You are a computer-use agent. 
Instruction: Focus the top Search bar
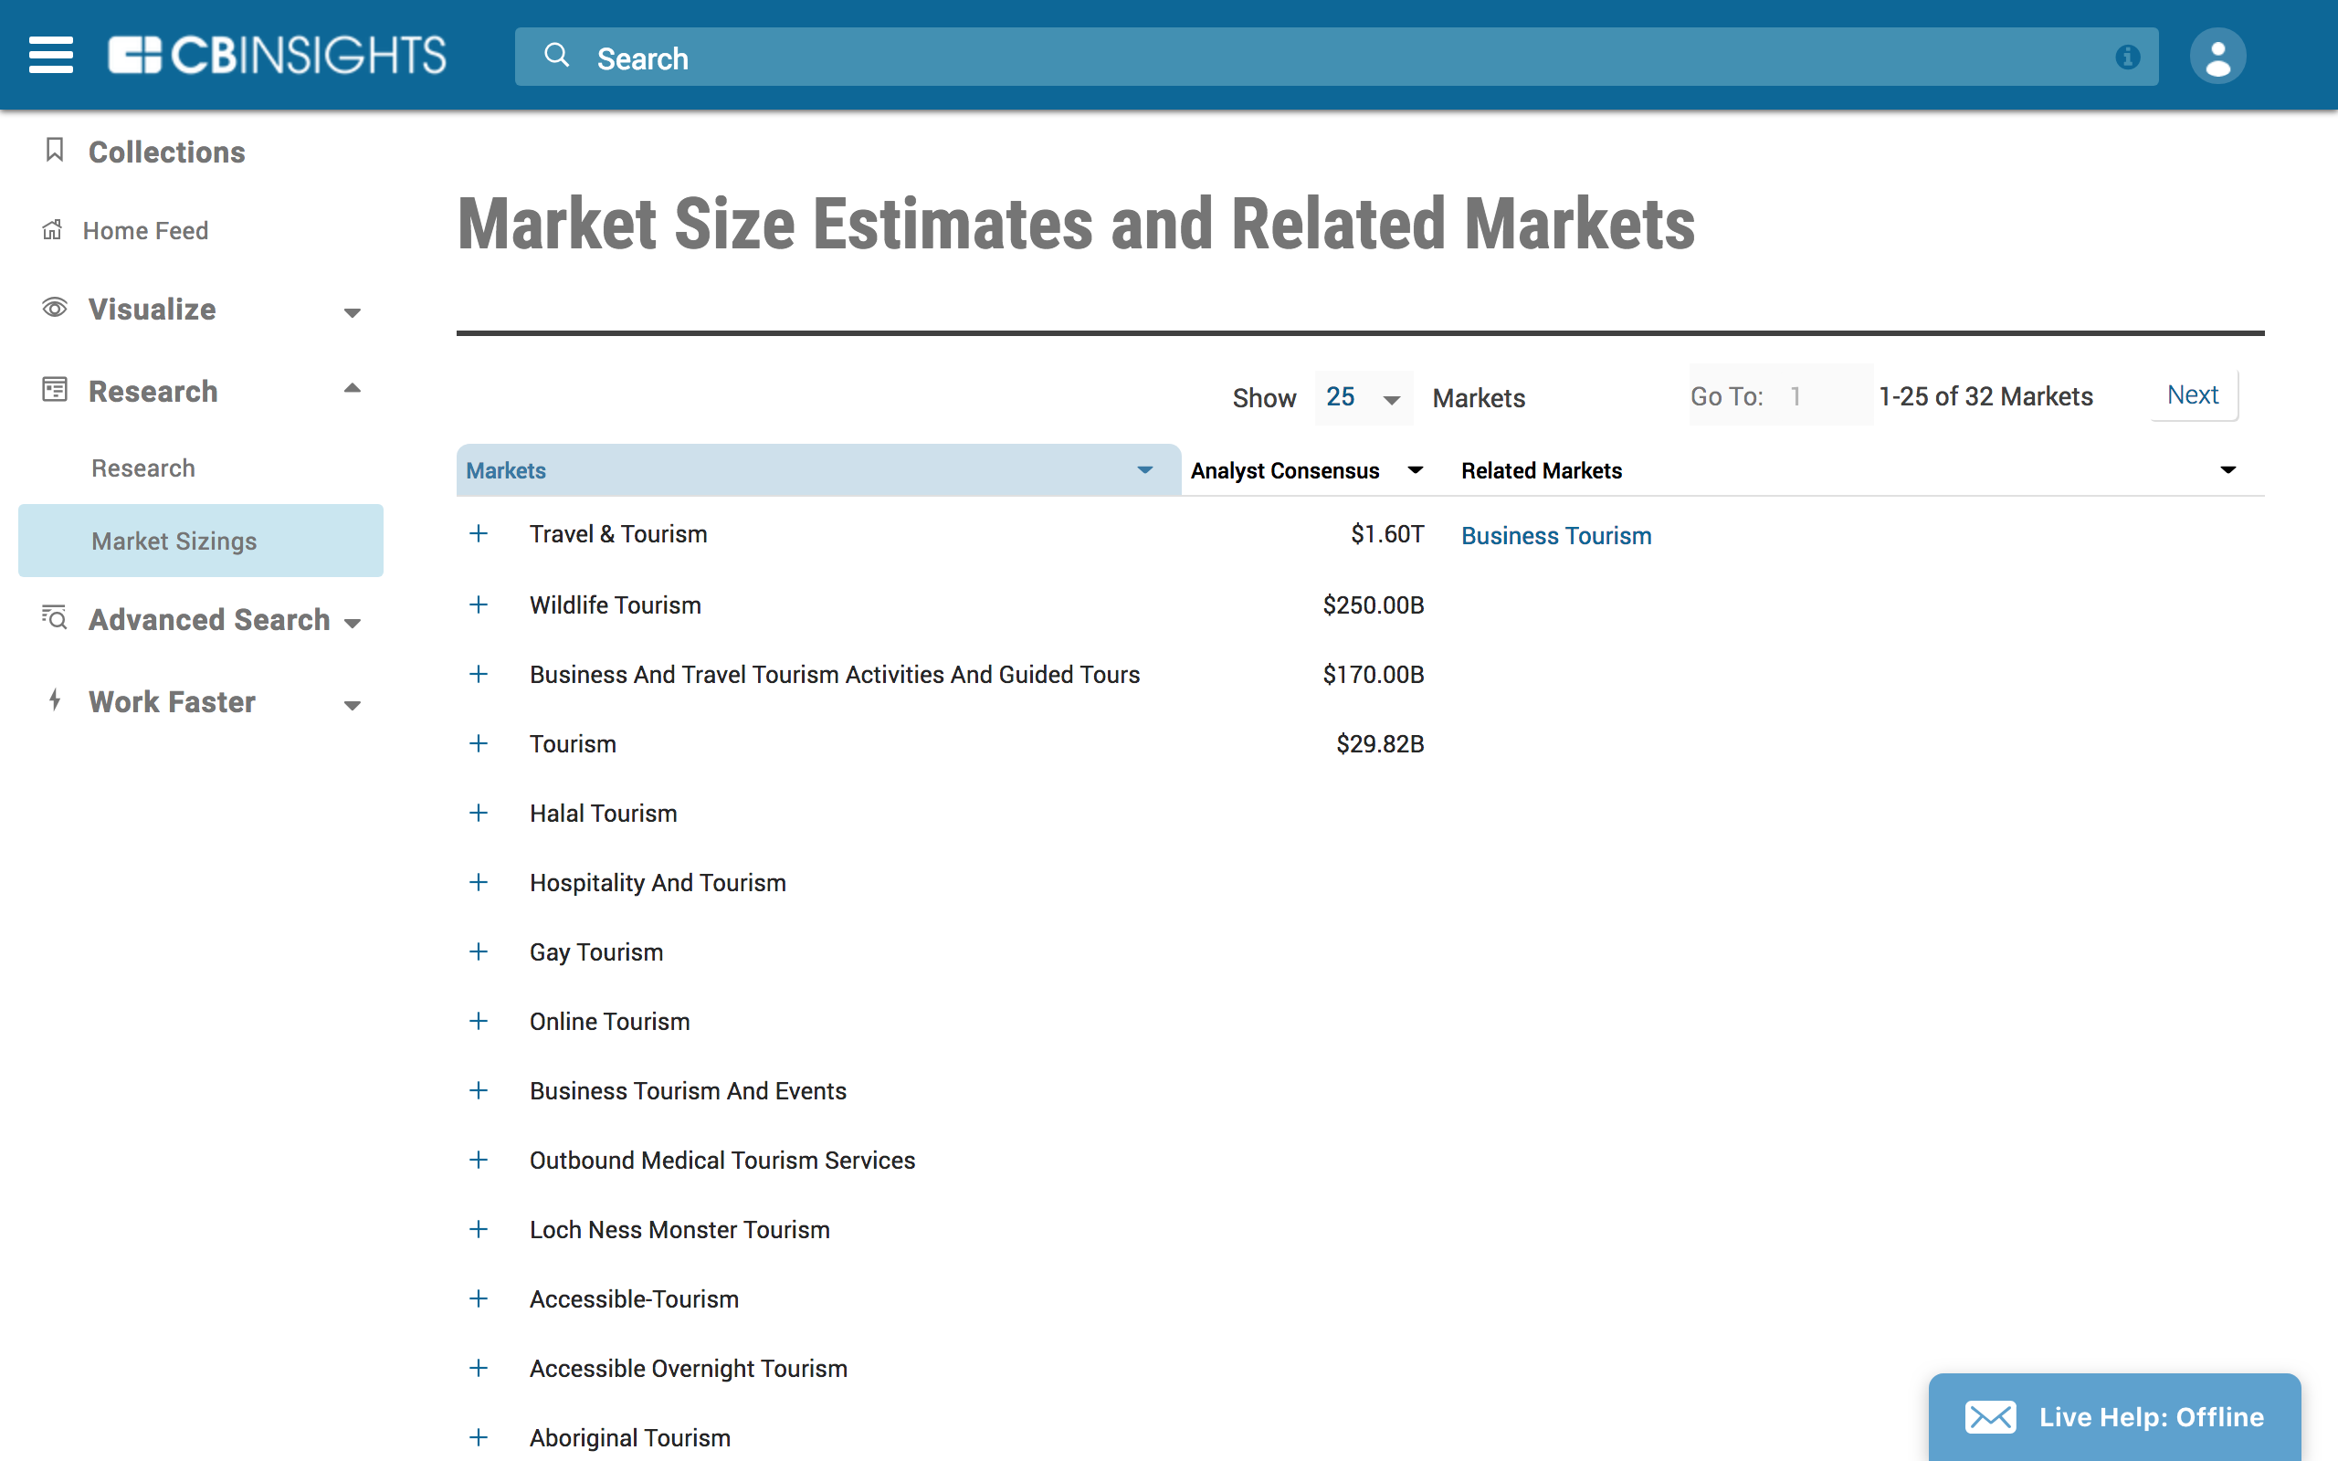[1333, 58]
